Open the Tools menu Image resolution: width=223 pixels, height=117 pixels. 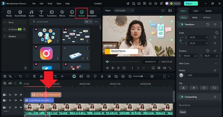50,4
